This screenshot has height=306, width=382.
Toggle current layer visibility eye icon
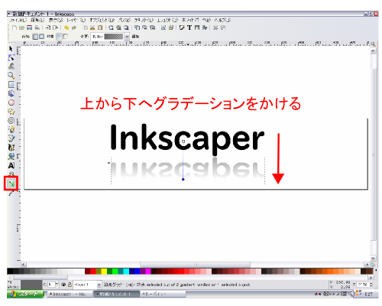pyautogui.click(x=63, y=285)
